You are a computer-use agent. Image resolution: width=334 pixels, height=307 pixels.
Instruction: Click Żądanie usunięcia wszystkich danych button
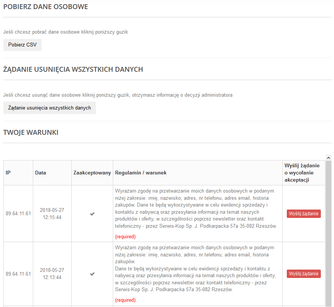click(49, 108)
